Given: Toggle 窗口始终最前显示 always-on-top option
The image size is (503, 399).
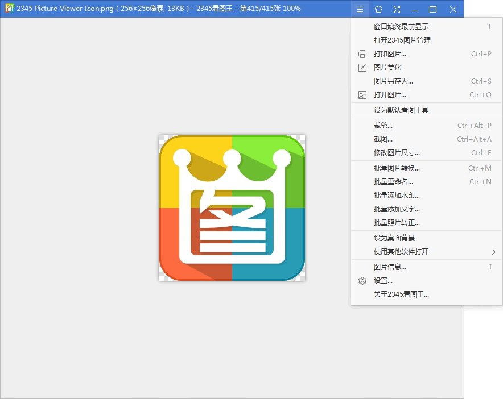Looking at the screenshot, I should click(401, 27).
